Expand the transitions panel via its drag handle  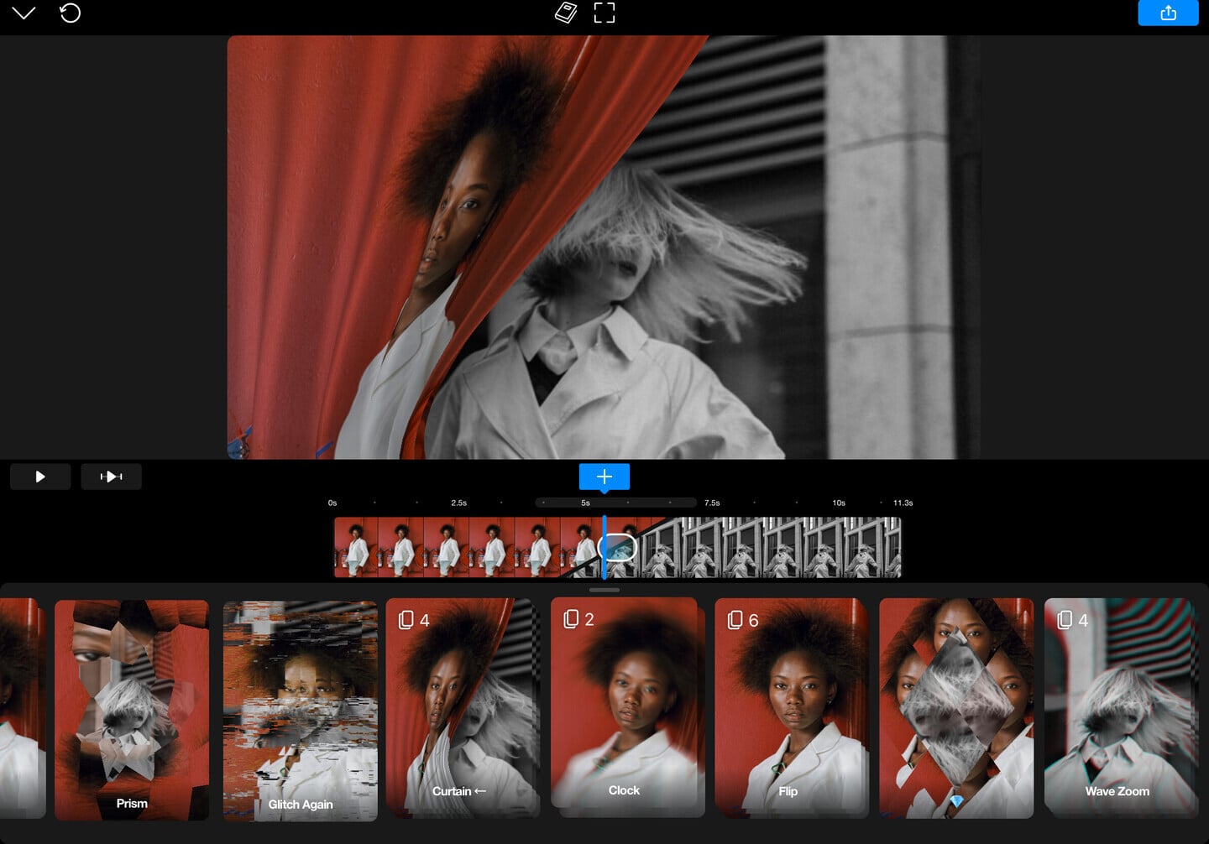pos(604,590)
